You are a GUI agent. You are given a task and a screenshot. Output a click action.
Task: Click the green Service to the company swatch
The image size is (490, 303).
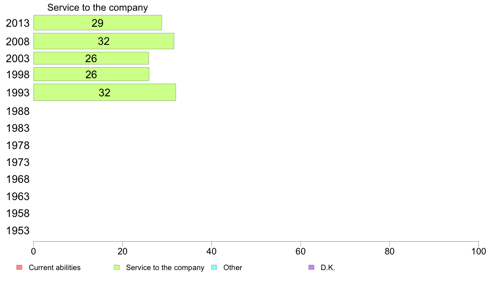tap(117, 268)
